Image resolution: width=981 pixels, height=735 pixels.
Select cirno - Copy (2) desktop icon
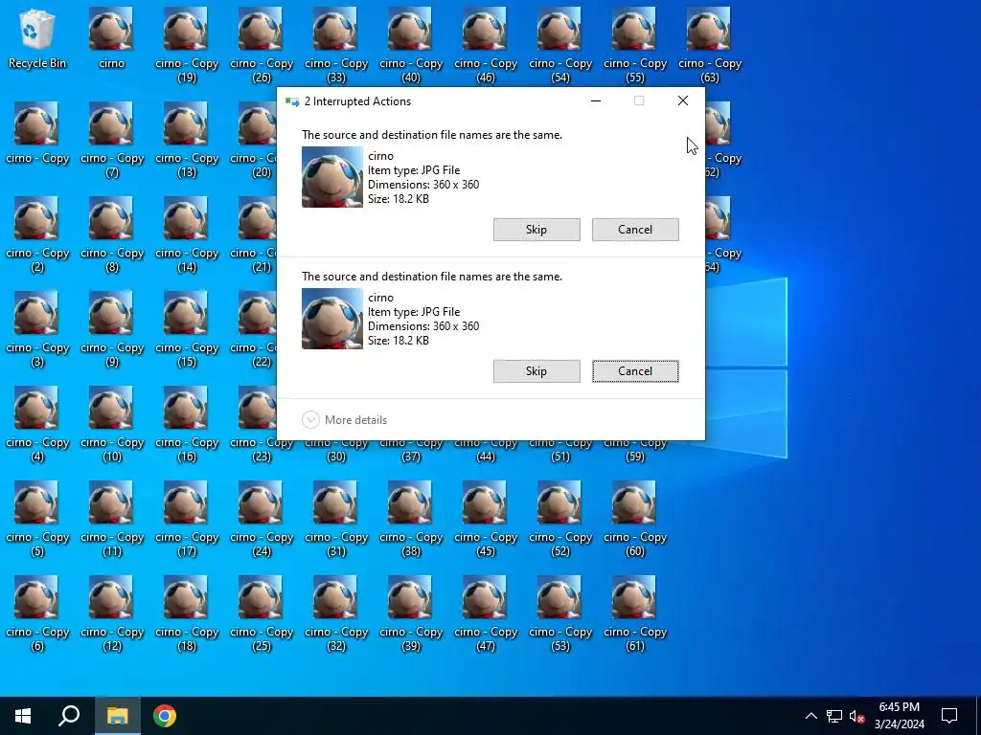click(x=37, y=235)
